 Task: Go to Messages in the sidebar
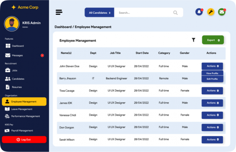pos(17,55)
